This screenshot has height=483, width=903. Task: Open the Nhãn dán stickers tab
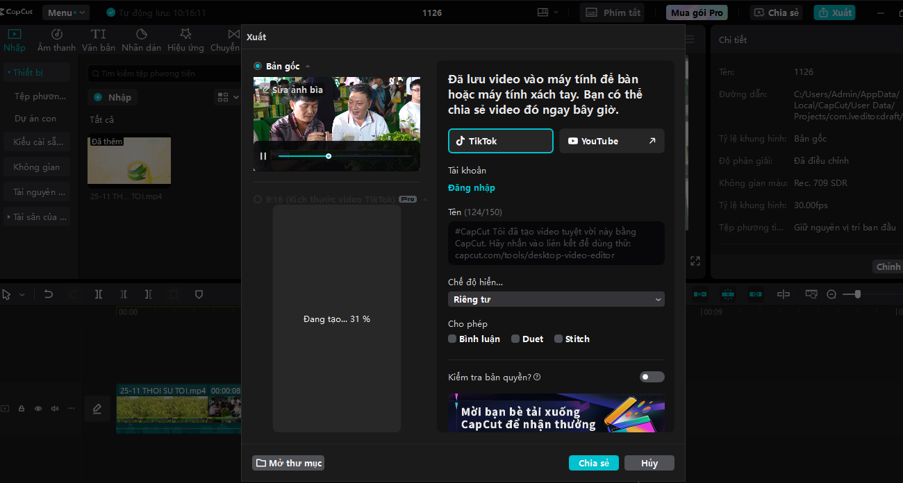(141, 40)
